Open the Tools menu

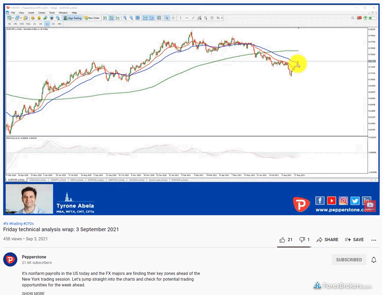[52, 13]
